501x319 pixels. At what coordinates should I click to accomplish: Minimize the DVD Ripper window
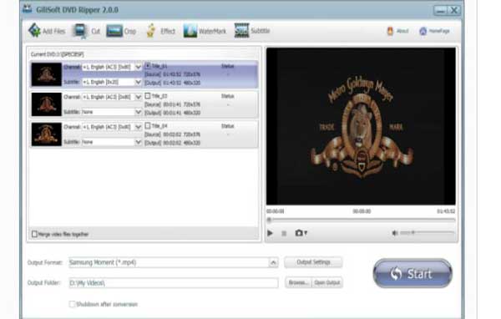click(440, 11)
